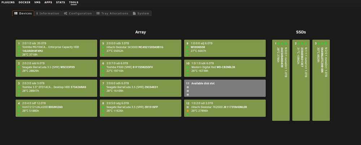Click the 28°C 51880h reading in slot 4
This screenshot has width=361, height=145.
31,111
